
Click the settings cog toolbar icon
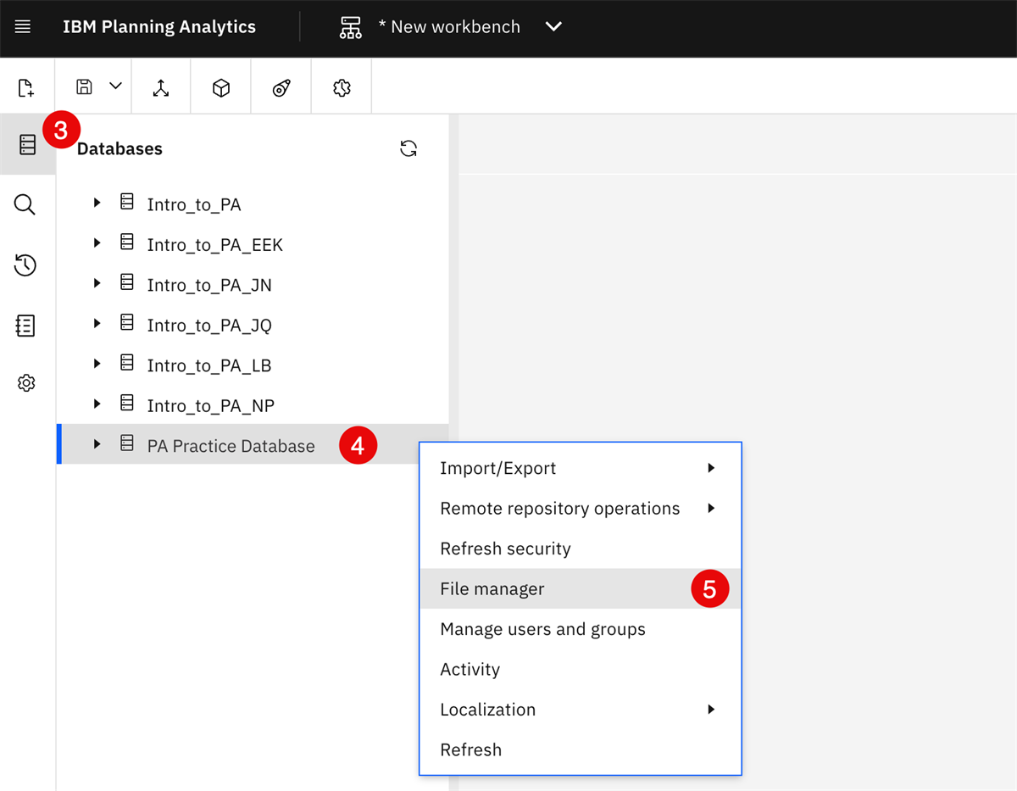coord(342,87)
